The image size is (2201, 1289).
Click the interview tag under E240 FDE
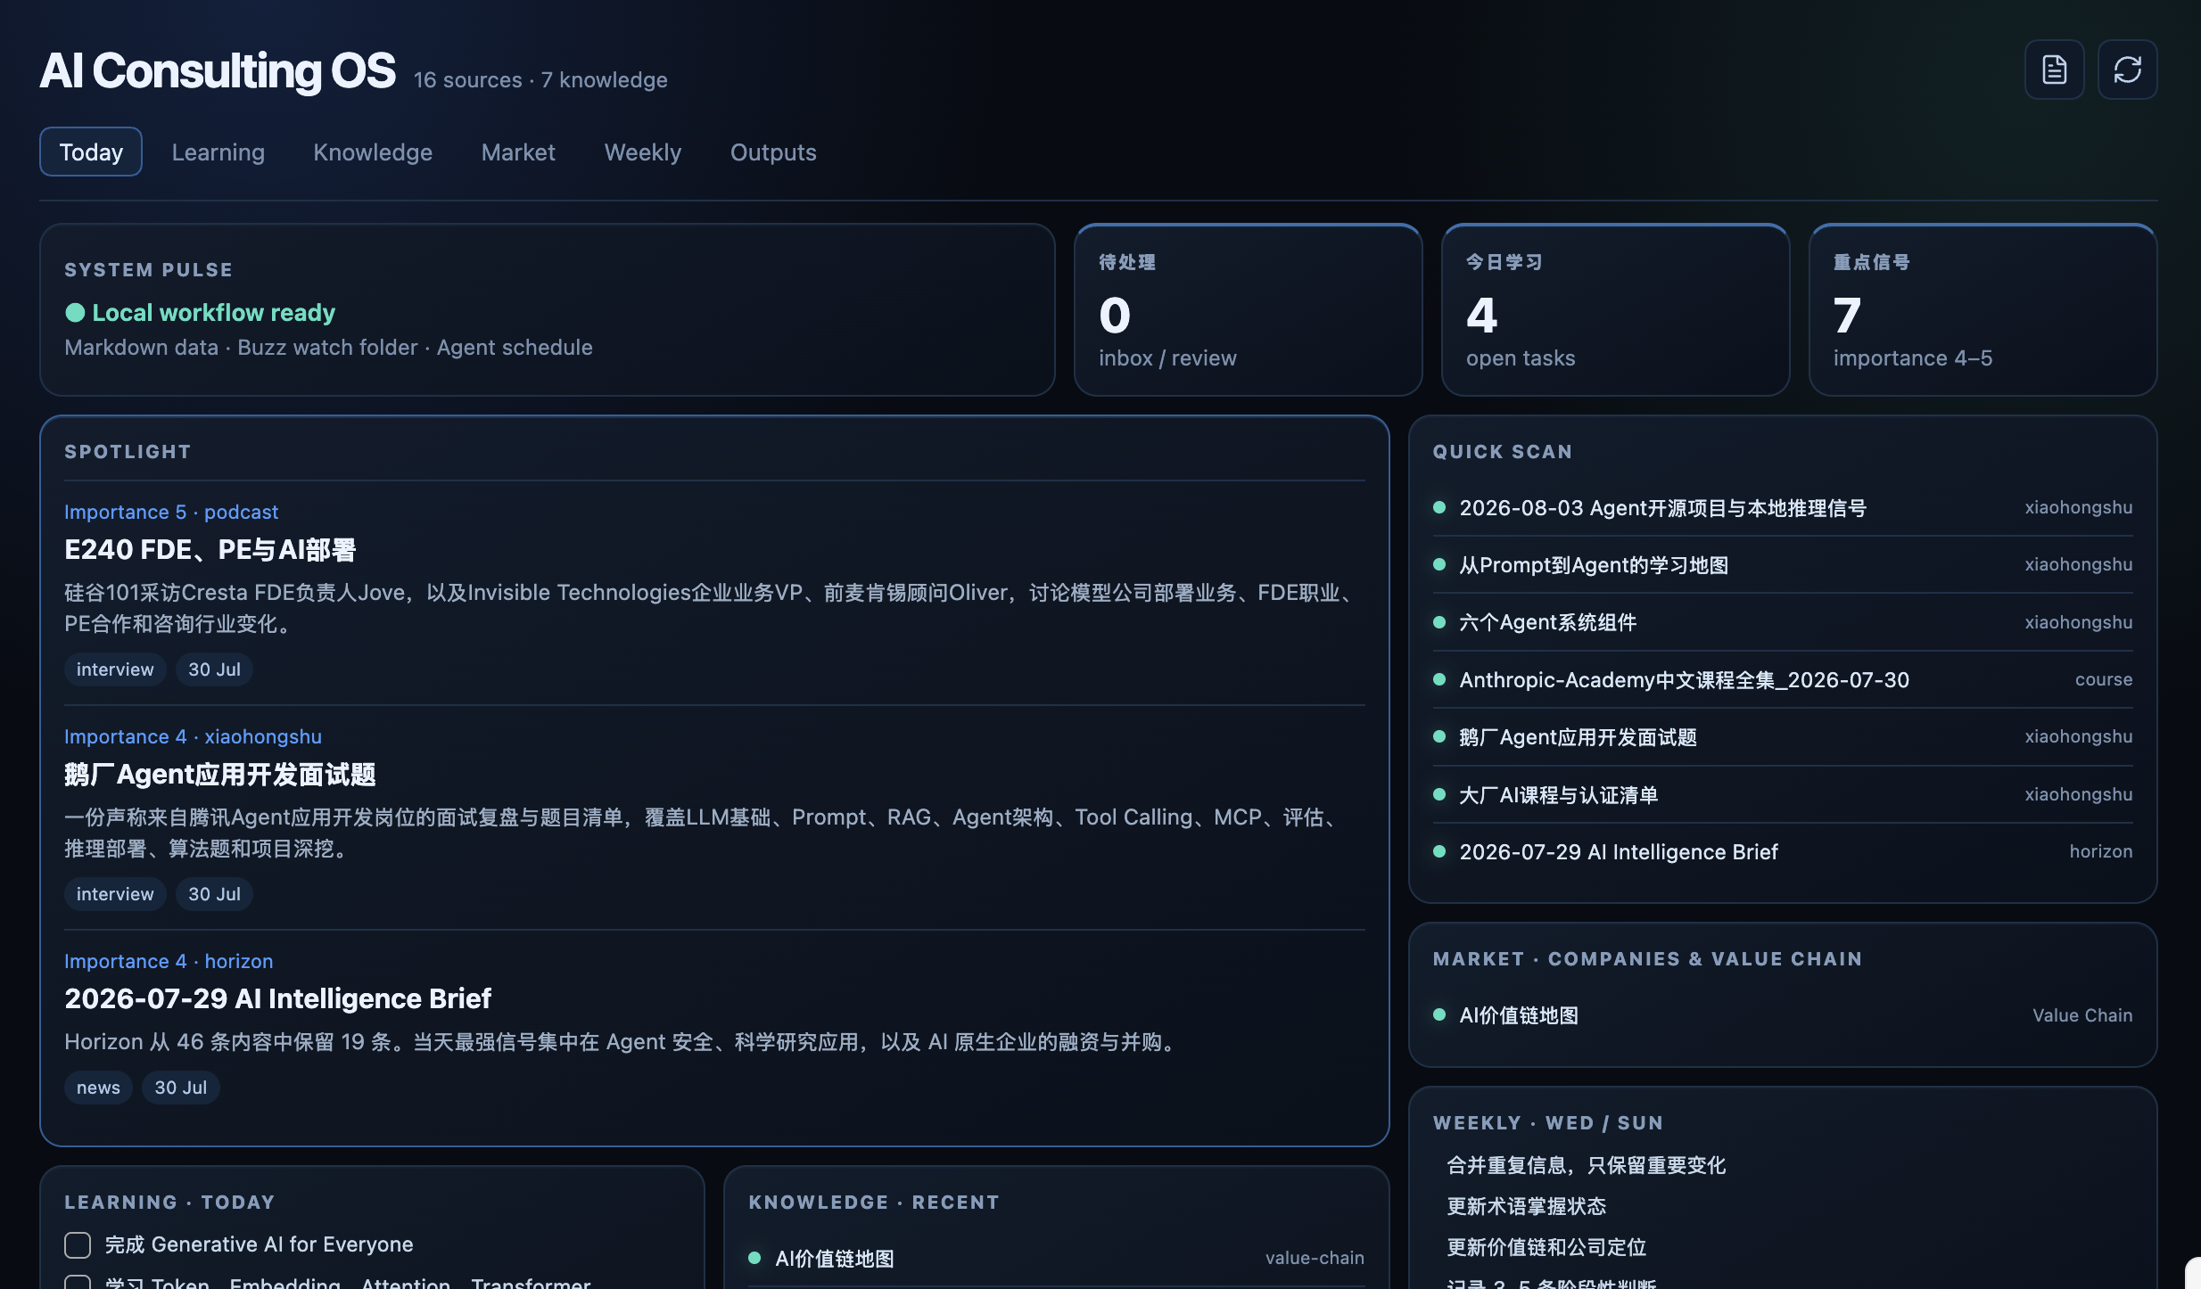coord(115,669)
